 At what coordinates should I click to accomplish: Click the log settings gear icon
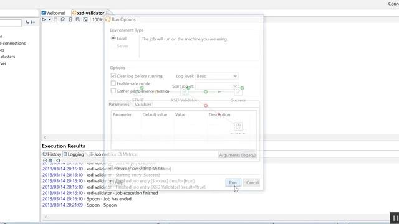coord(58,161)
